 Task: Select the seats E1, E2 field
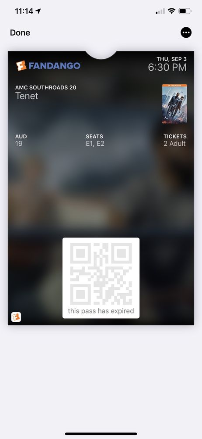tap(95, 140)
